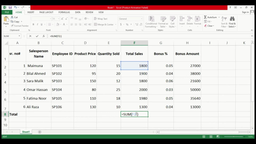Adjust the zoom slider in status bar
256x144 pixels.
coord(233,137)
